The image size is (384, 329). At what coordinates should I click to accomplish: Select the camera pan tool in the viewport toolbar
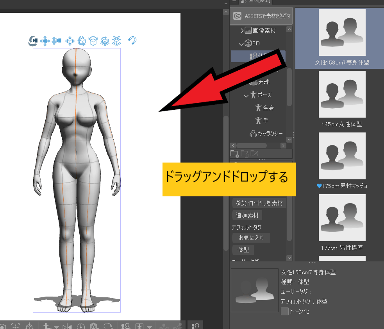point(45,41)
